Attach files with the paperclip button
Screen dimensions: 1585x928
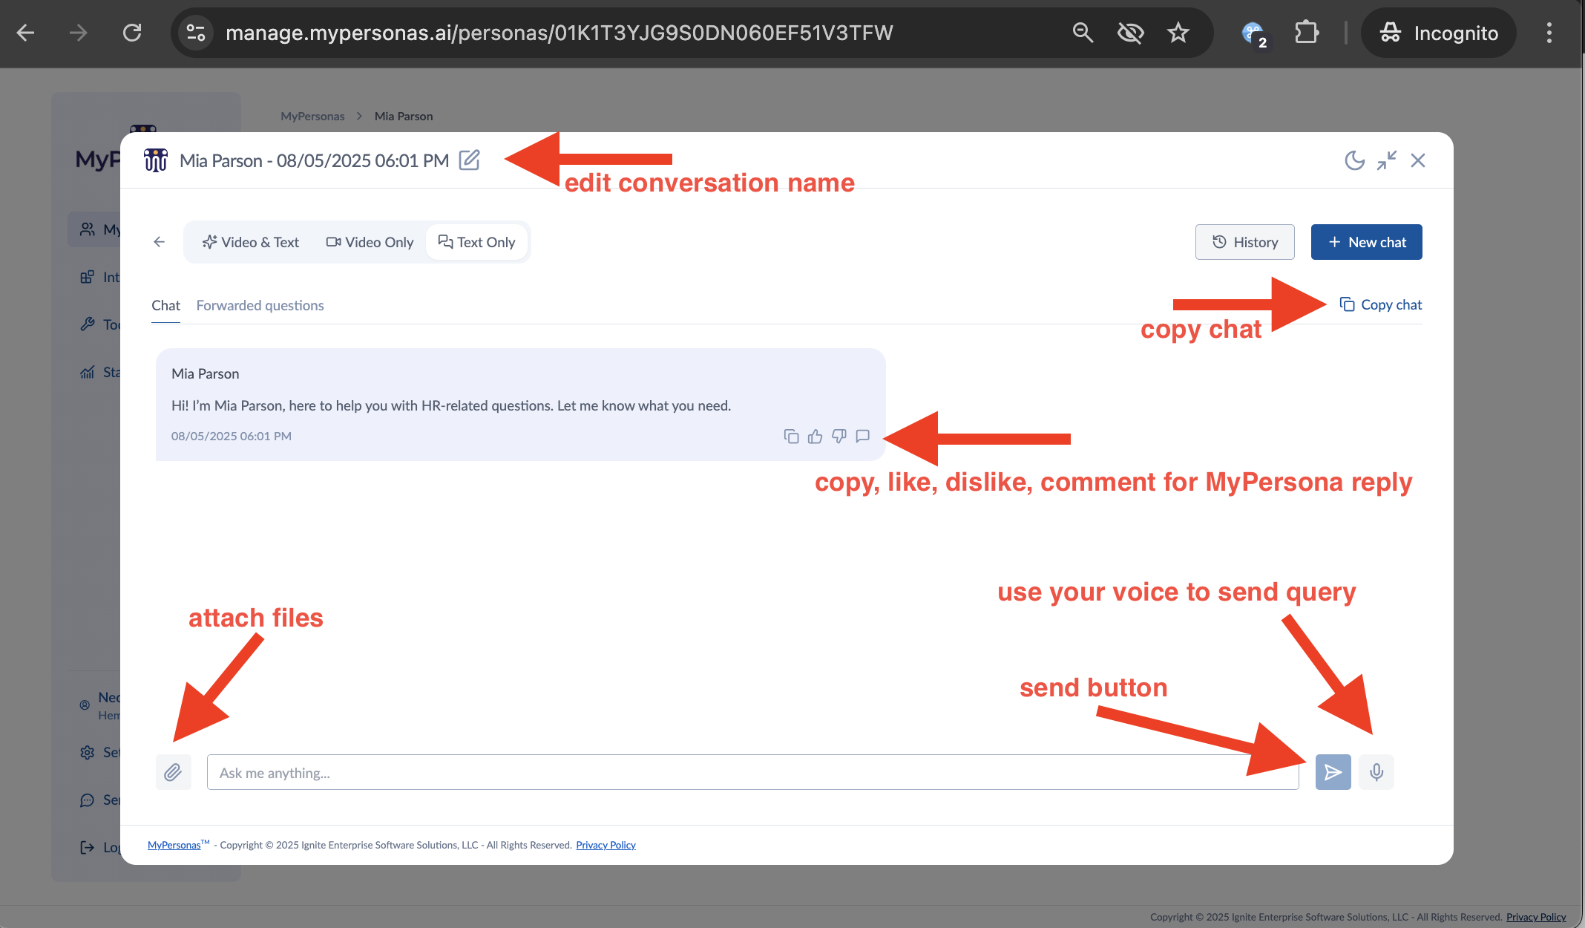click(173, 772)
